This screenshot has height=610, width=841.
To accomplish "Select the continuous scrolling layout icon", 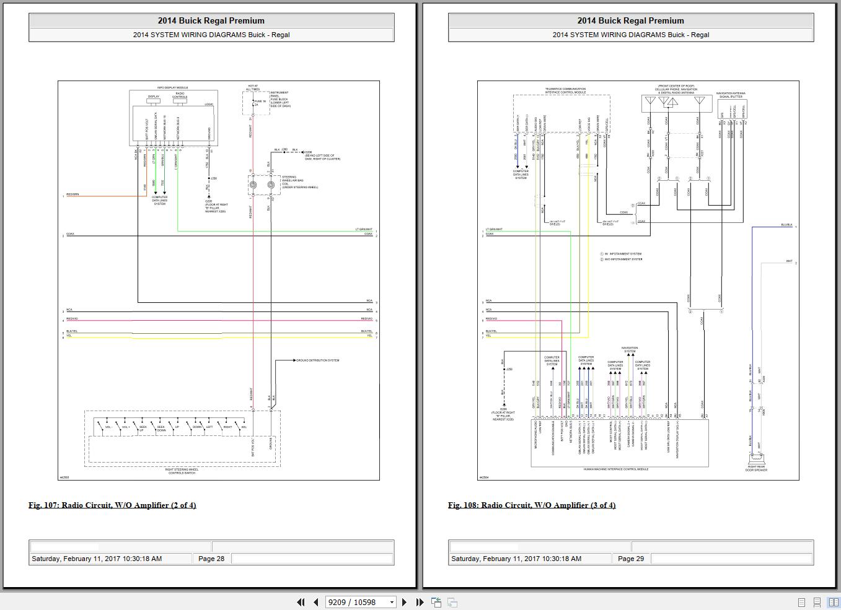I will point(817,602).
